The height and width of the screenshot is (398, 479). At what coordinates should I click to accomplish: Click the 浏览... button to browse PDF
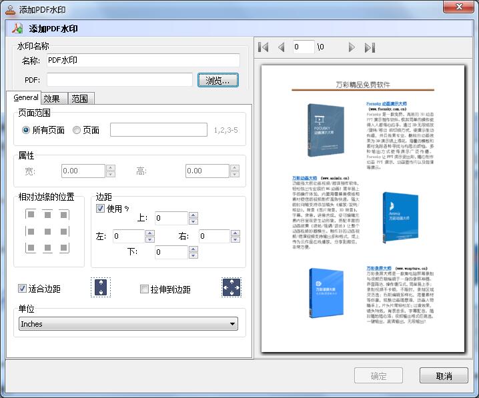coord(217,80)
